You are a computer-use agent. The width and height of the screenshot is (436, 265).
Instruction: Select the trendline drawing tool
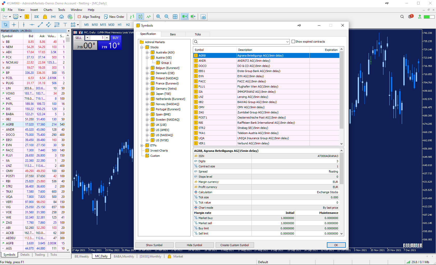[x=40, y=25]
